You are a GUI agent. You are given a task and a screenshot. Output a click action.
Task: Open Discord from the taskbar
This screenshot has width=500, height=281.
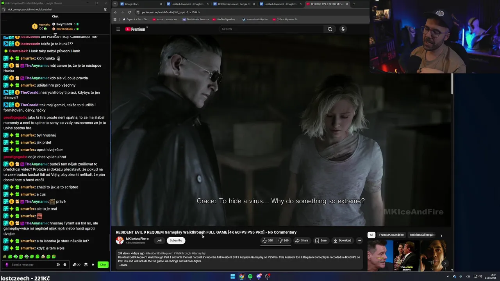[x=259, y=276]
